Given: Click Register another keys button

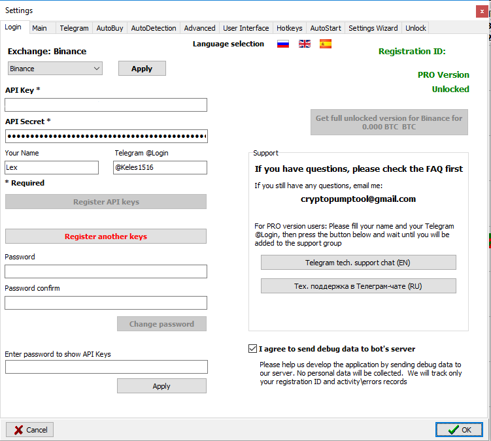Looking at the screenshot, I should click(x=106, y=237).
